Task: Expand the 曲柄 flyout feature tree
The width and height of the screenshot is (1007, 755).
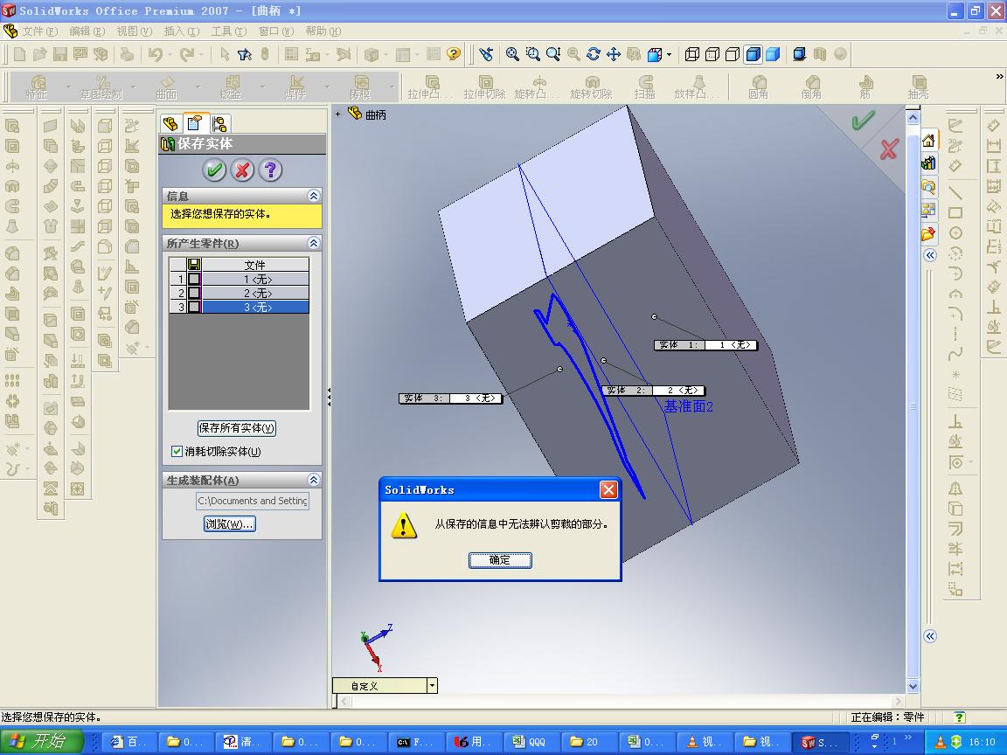Action: [337, 114]
